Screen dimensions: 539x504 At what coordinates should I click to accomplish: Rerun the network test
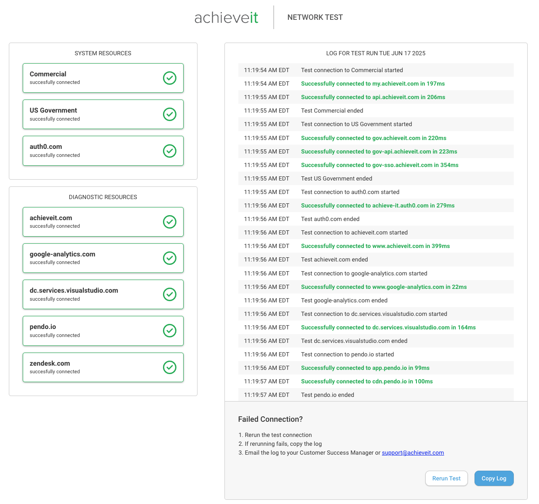446,478
